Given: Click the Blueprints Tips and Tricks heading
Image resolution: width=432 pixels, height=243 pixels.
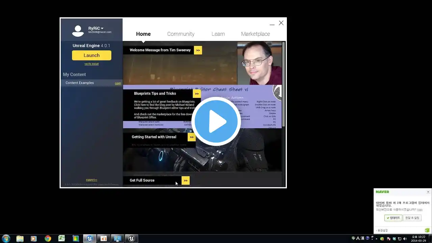Looking at the screenshot, I should click(155, 93).
